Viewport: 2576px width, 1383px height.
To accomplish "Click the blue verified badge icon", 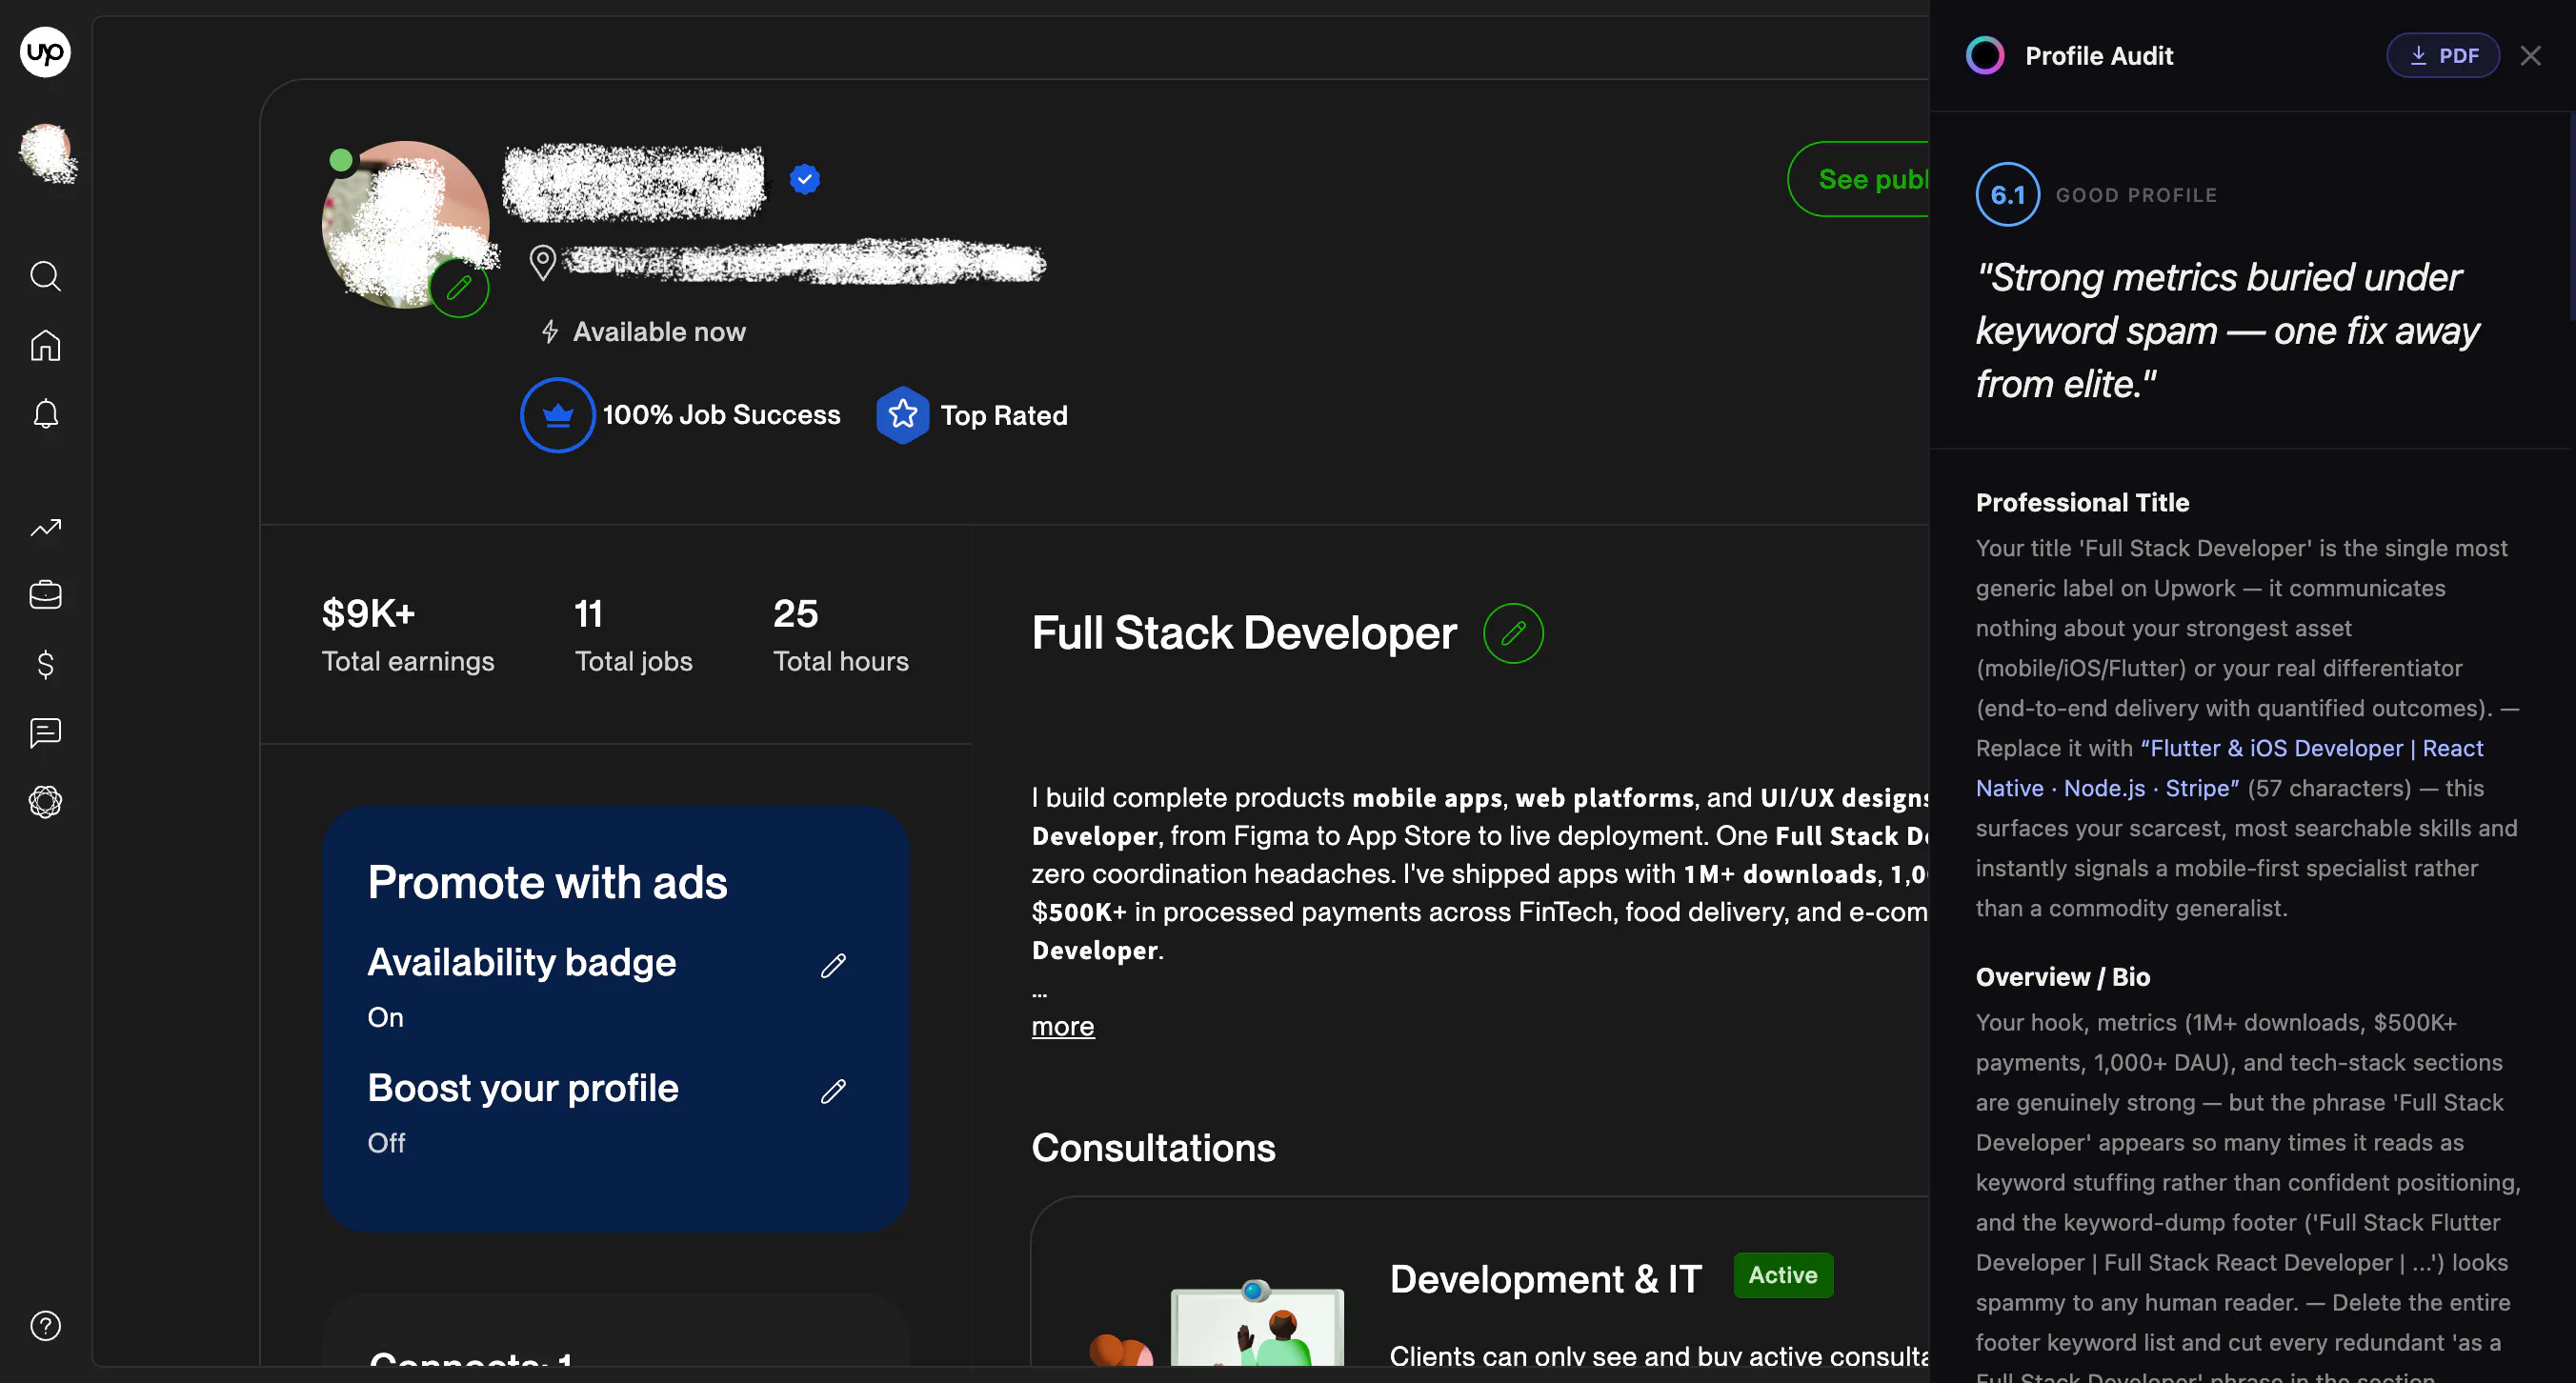I will coord(805,179).
